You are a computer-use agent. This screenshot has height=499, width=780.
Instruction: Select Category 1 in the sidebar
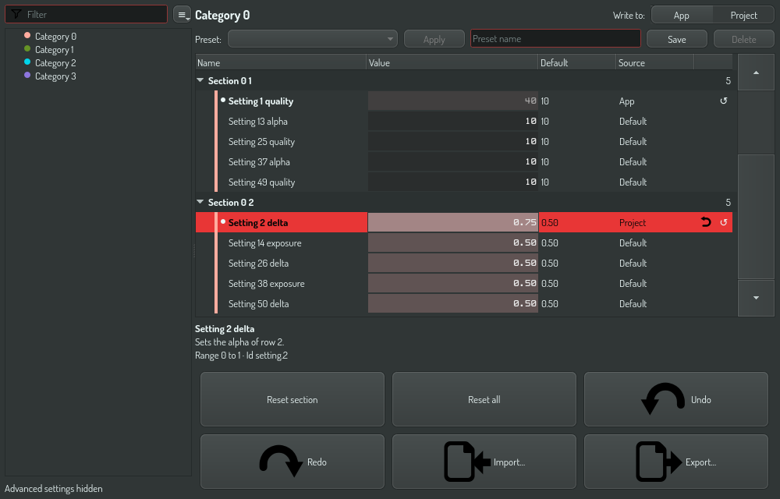(55, 50)
